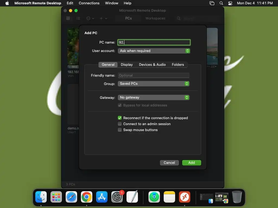Open Launchpad from the Dock
This screenshot has width=278, height=208.
(56, 197)
